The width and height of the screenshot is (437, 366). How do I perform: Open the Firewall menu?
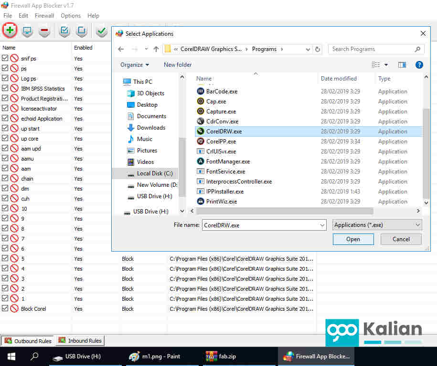(x=44, y=16)
